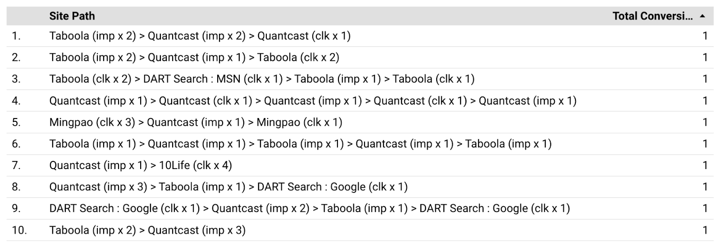
Task: Click the path starting with Mingpao (clk x 3)
Action: coord(196,123)
